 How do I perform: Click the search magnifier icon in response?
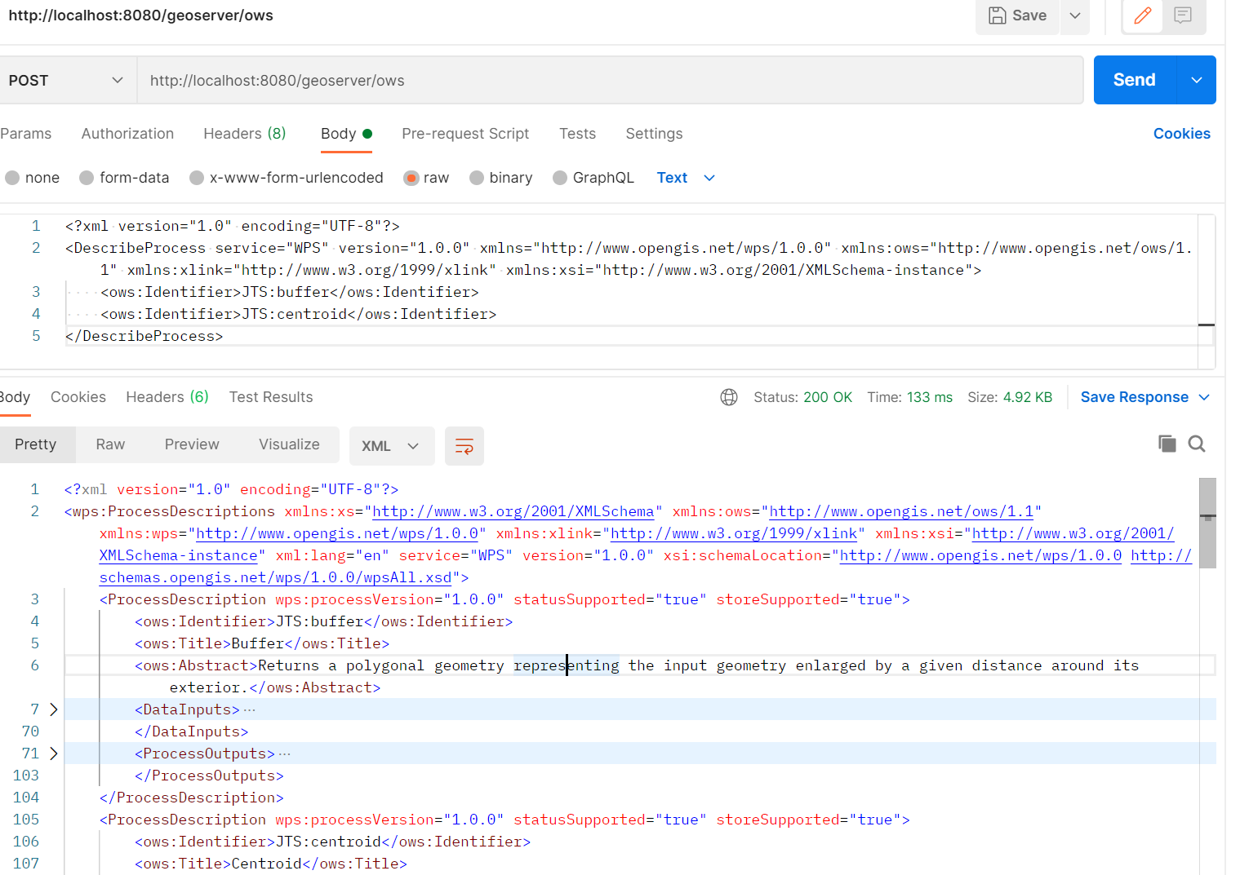[x=1197, y=444]
